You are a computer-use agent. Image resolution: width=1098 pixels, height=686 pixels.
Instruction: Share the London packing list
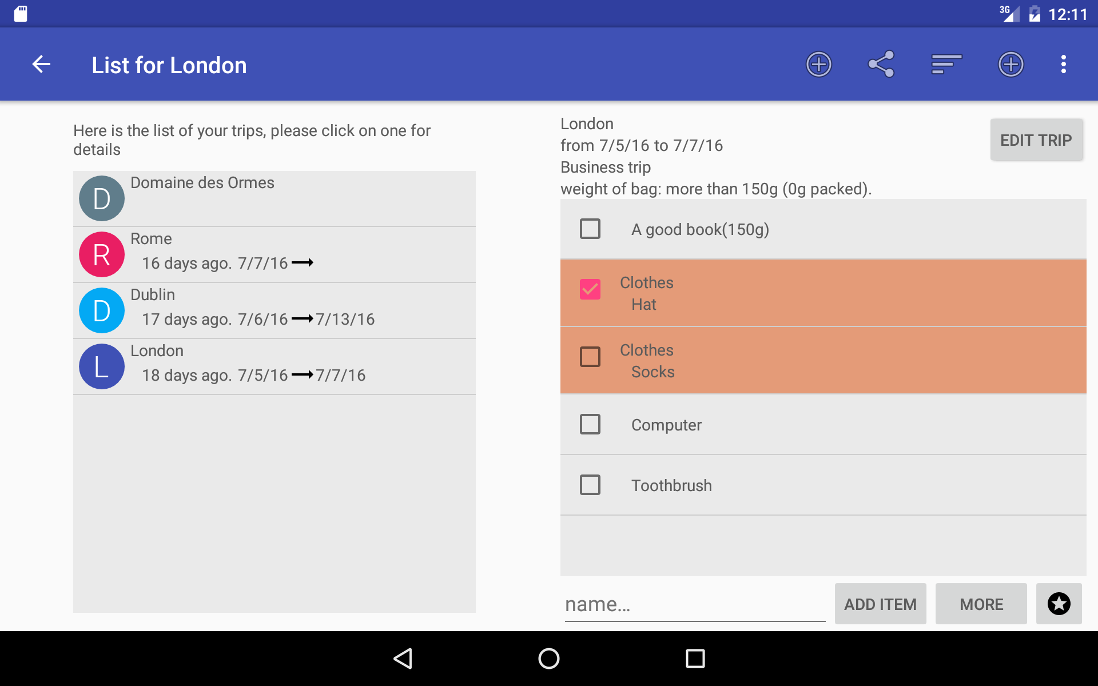[881, 64]
